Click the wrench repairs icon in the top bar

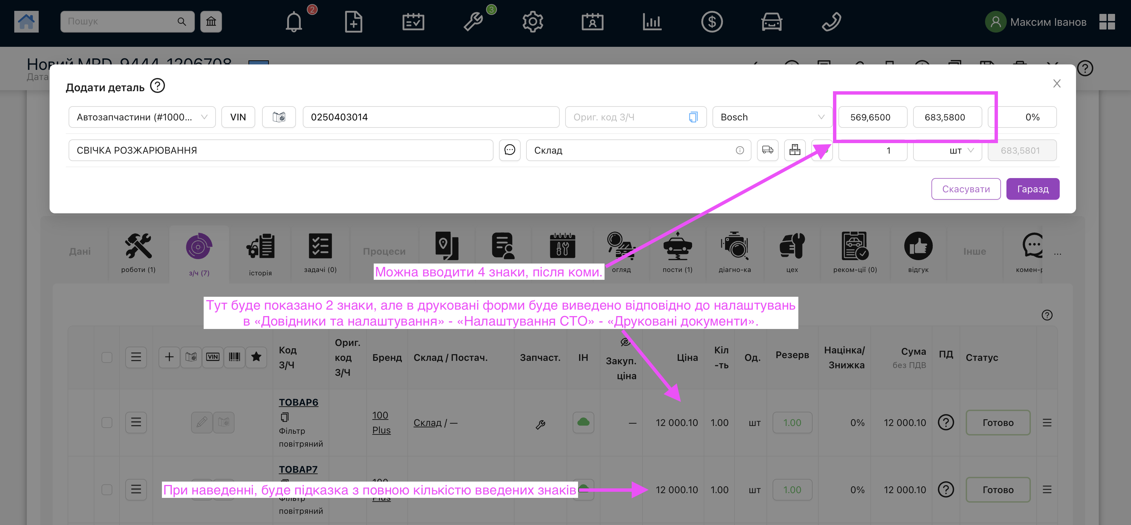(473, 22)
